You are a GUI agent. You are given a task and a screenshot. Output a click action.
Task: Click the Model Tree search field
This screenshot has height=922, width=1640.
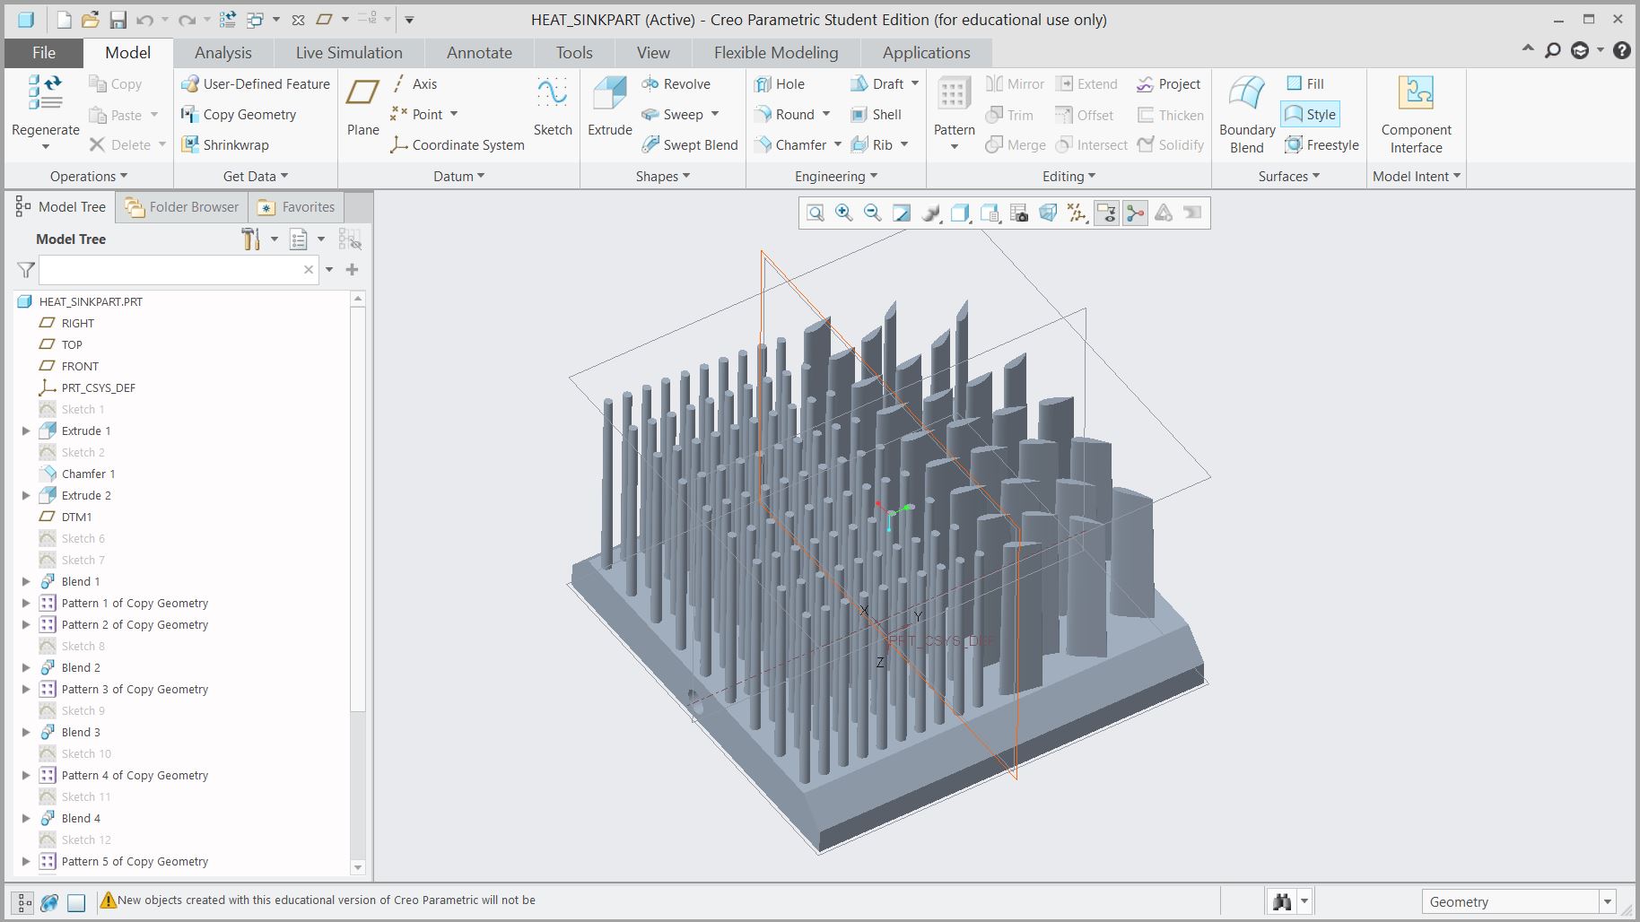pos(170,270)
